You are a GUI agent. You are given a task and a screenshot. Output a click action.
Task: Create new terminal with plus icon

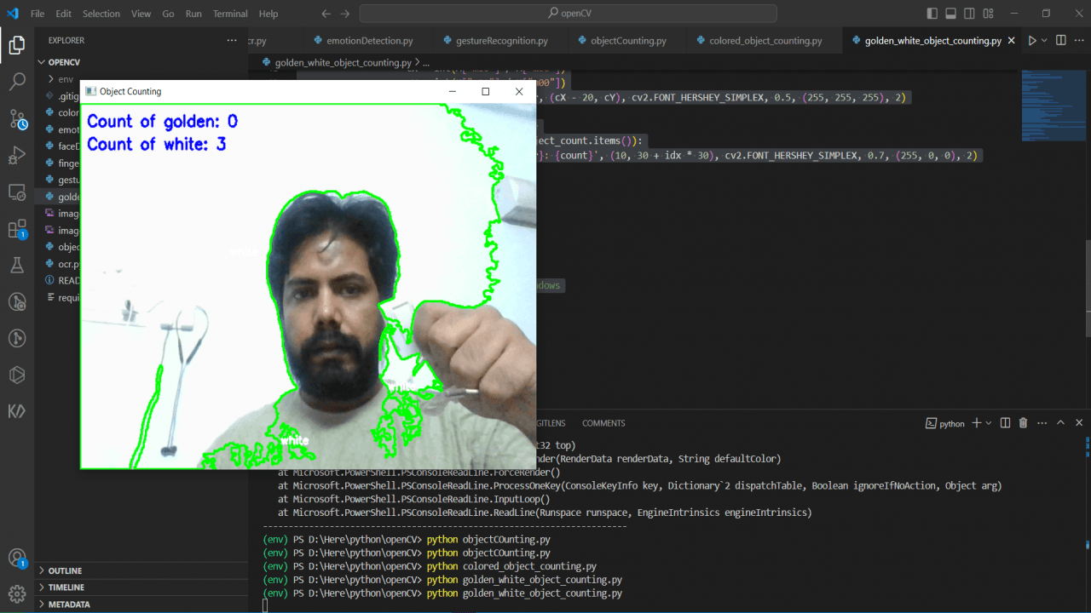pos(977,422)
